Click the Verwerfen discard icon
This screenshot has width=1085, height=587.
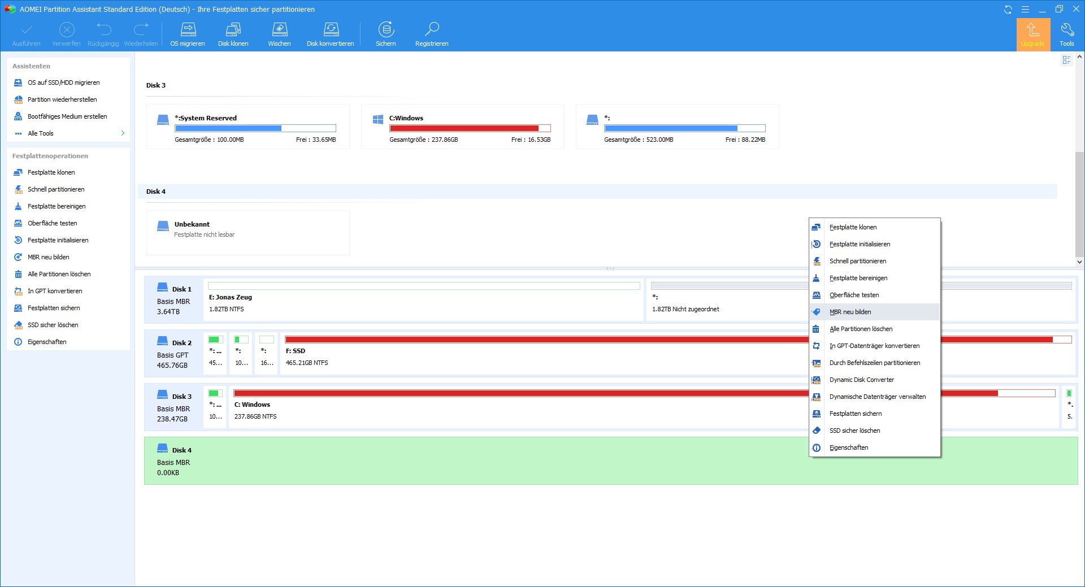(x=67, y=34)
